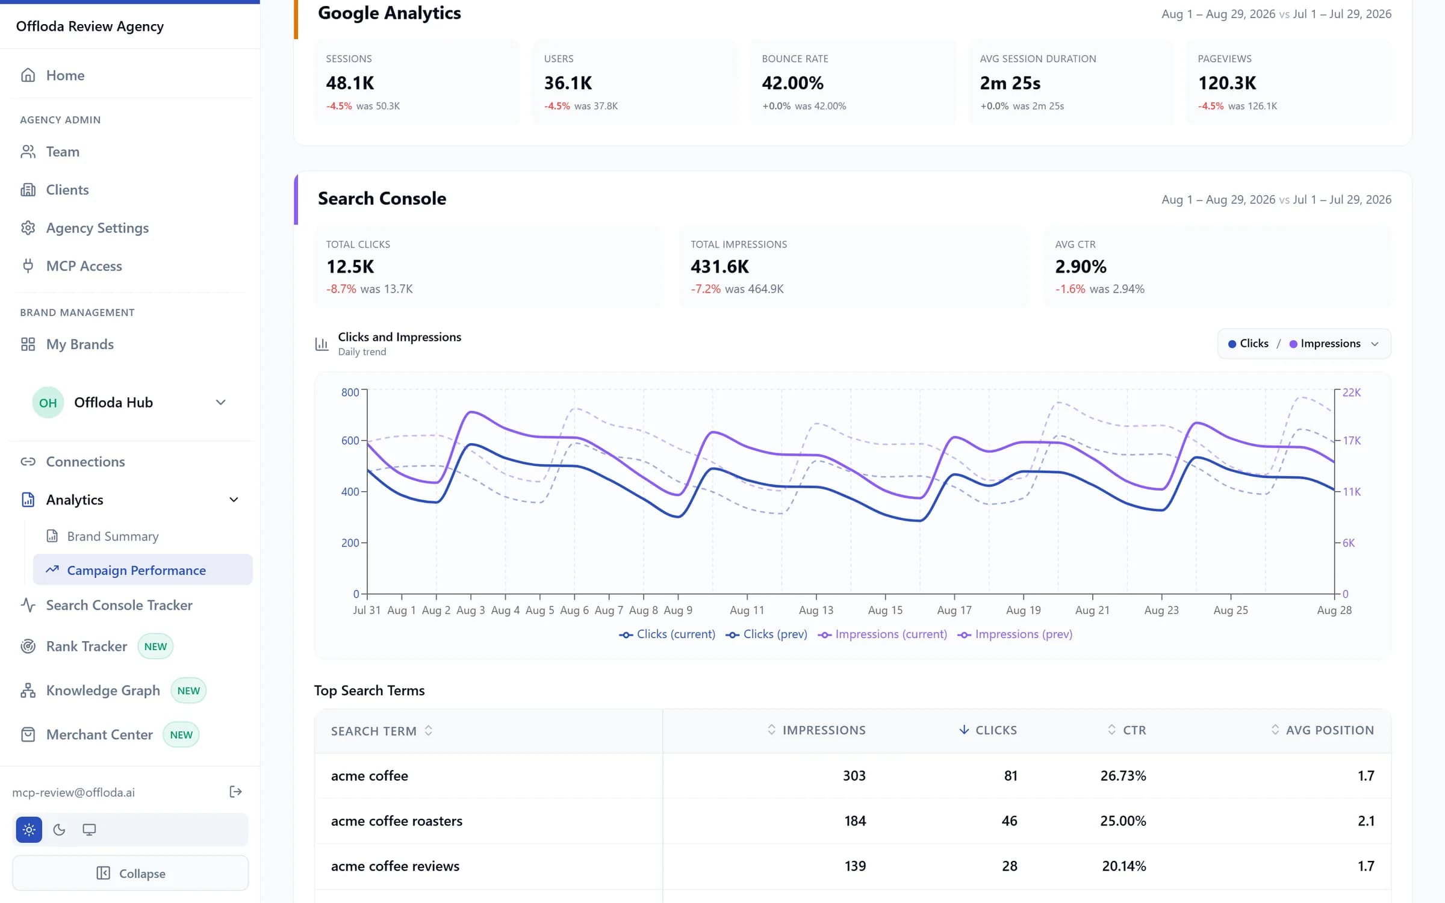Click the Knowledge Graph network icon
1445x903 pixels.
click(28, 690)
